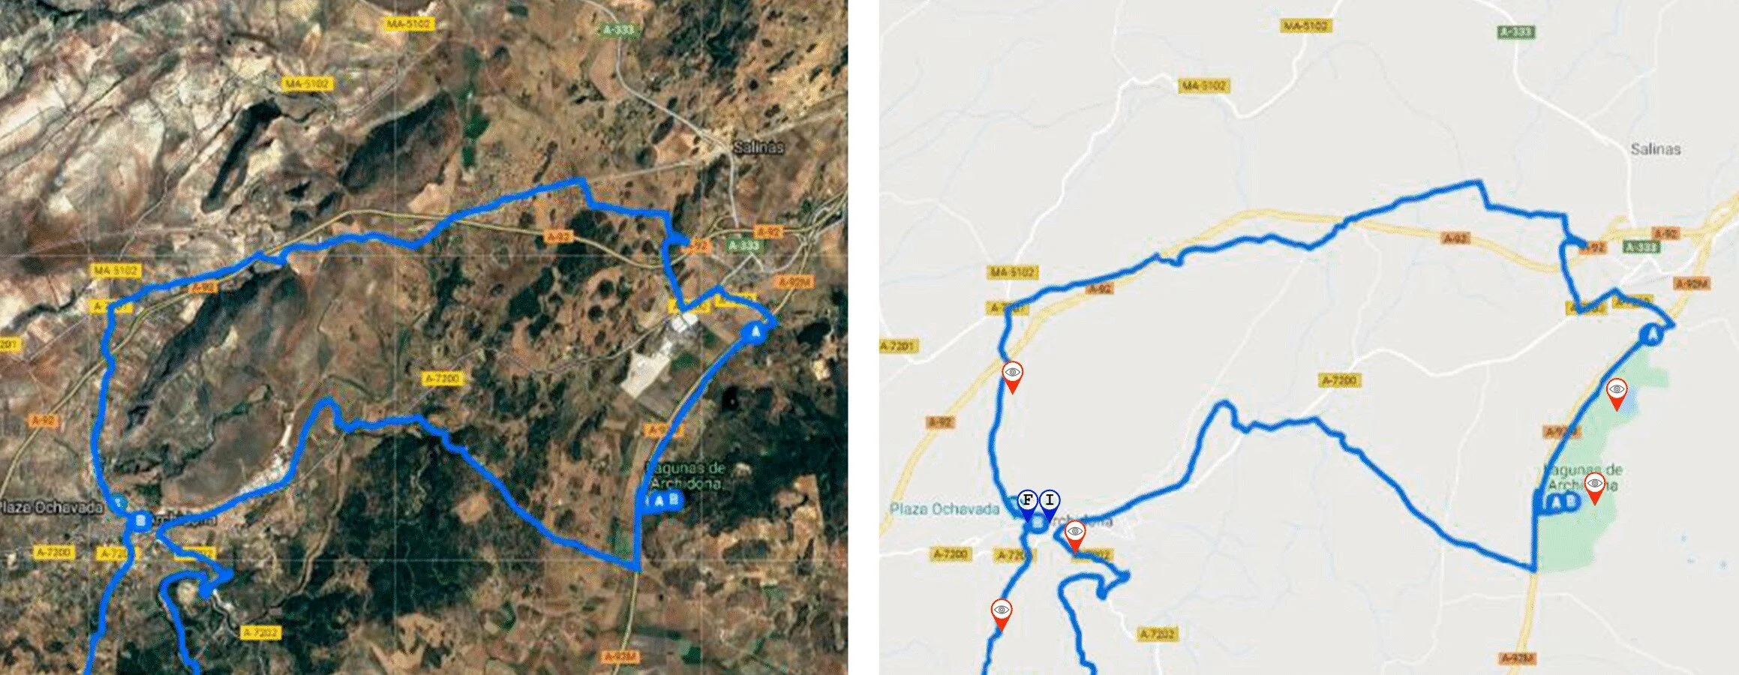
Task: Open the red eye marker just right of the F and I pins
Action: point(1075,536)
